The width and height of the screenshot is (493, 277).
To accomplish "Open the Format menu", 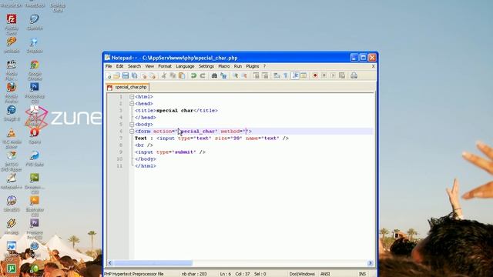I will tap(165, 66).
